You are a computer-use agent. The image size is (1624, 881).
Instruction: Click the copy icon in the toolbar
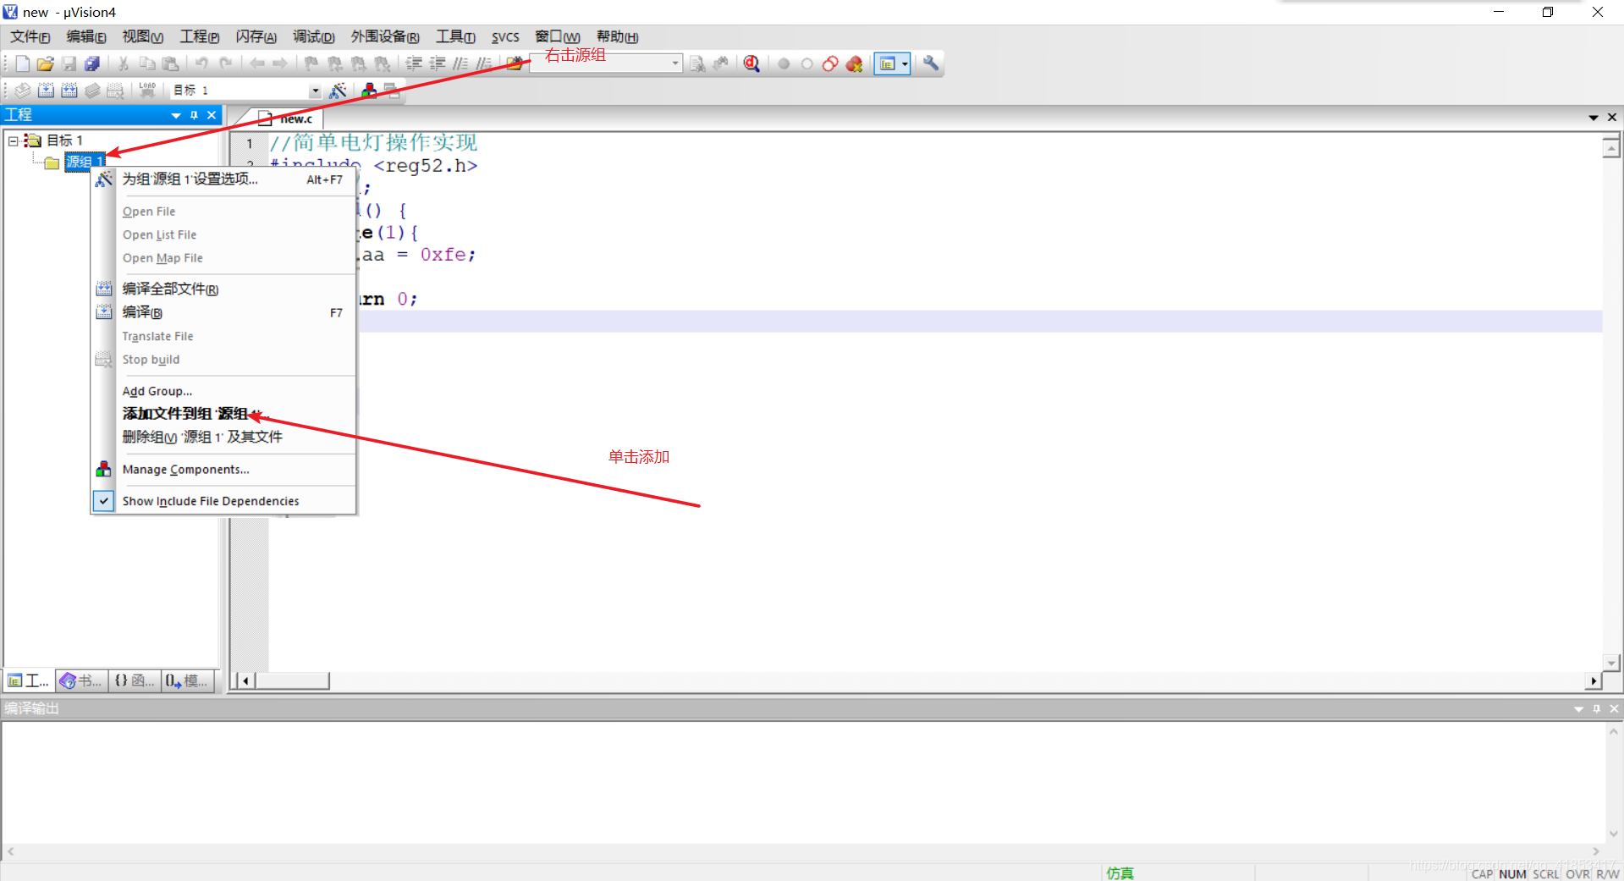coord(147,63)
